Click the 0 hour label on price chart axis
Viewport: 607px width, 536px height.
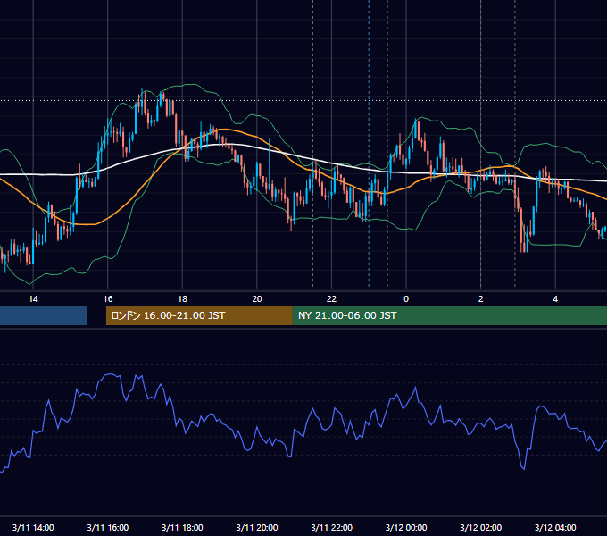coord(406,299)
